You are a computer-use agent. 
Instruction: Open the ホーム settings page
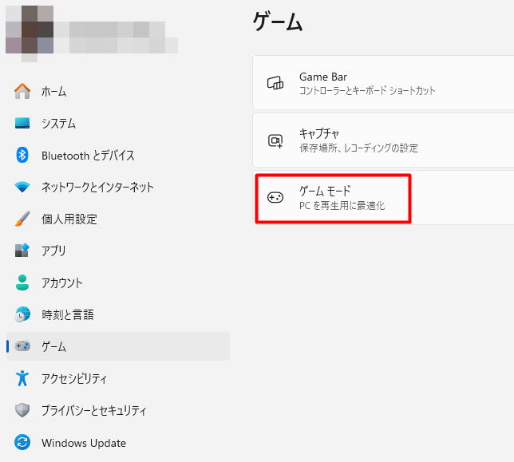pyautogui.click(x=118, y=91)
